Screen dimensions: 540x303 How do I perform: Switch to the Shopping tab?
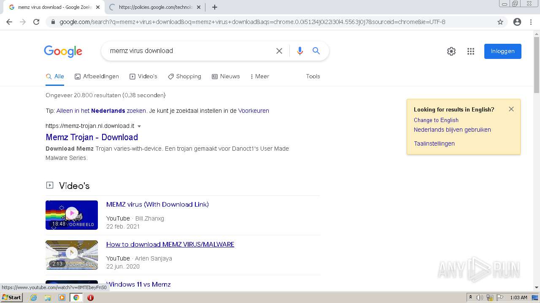184,76
